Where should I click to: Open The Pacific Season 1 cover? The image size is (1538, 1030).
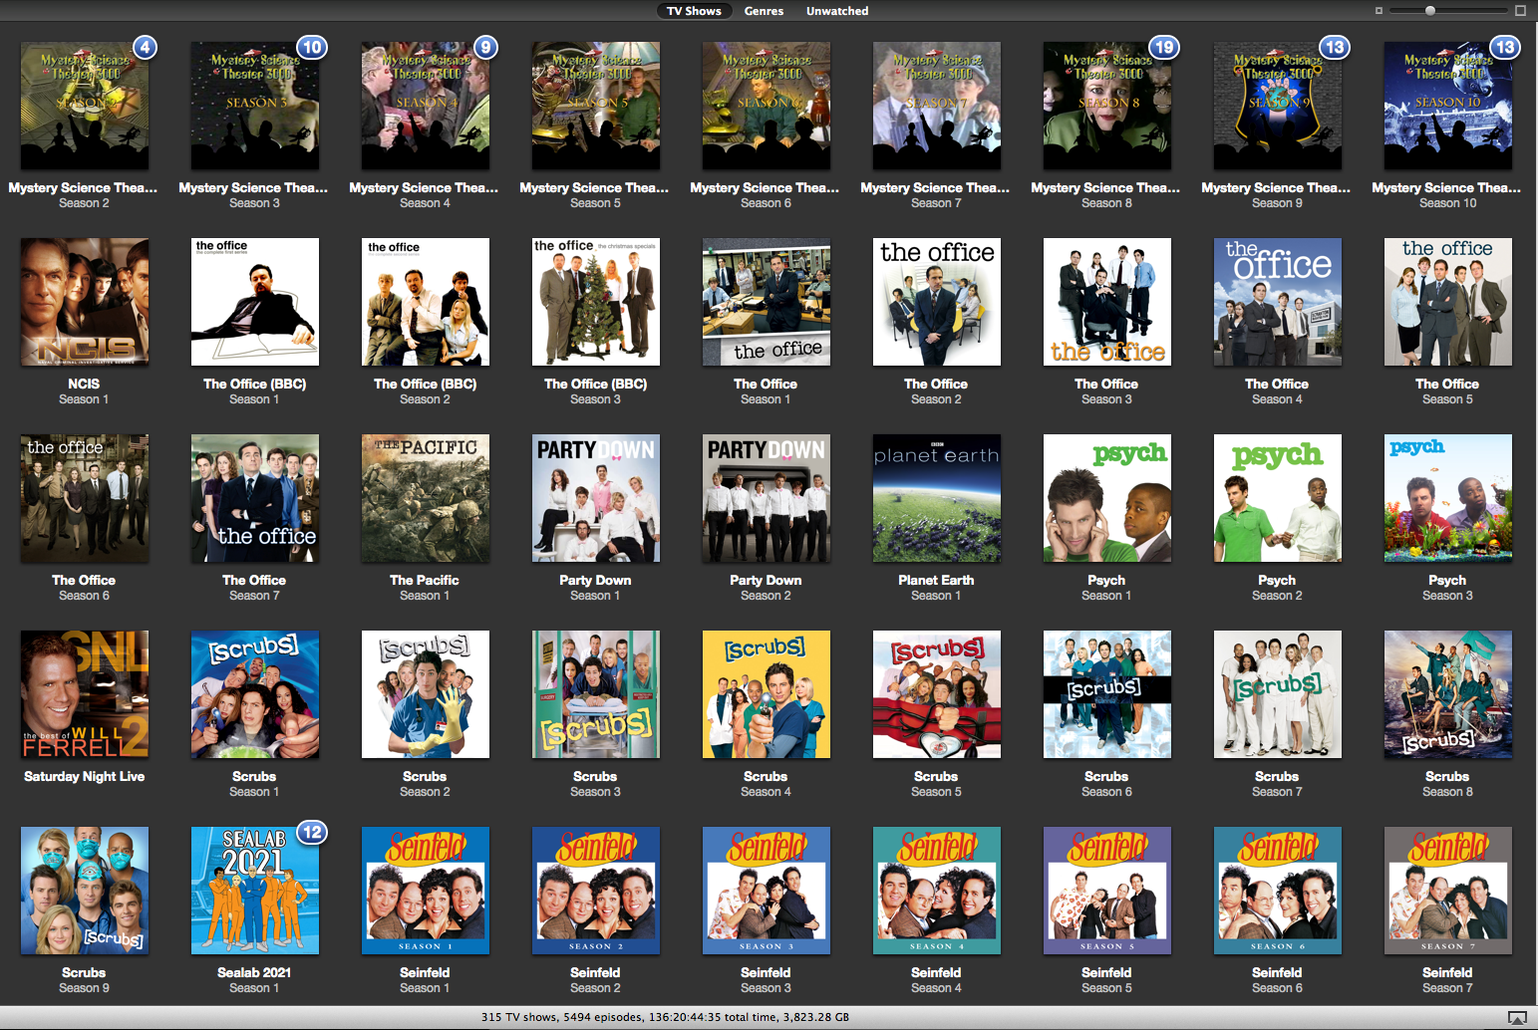[x=426, y=498]
